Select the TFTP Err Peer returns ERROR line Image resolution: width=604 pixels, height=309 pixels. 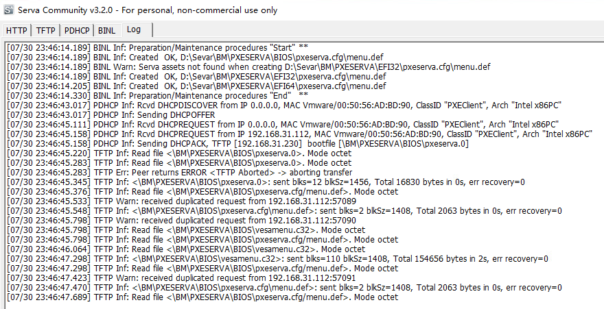[180, 173]
